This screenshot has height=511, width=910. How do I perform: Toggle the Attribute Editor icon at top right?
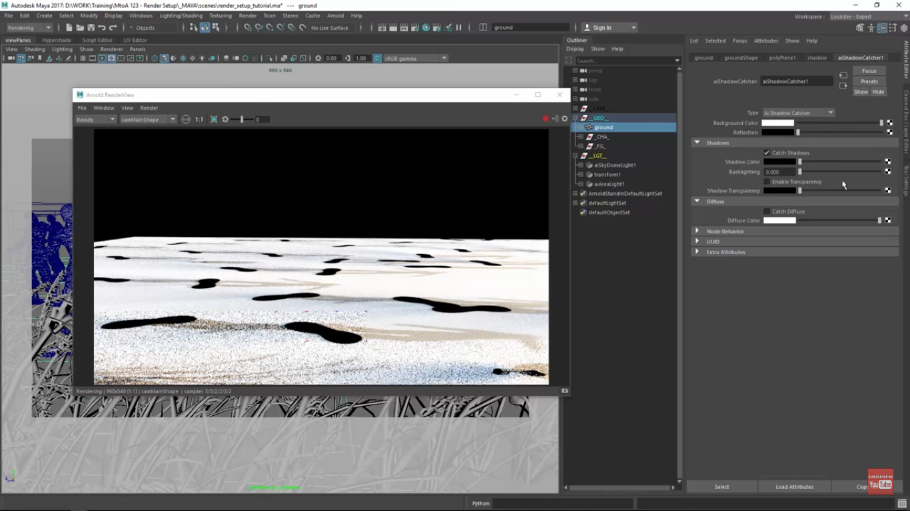coord(882,28)
